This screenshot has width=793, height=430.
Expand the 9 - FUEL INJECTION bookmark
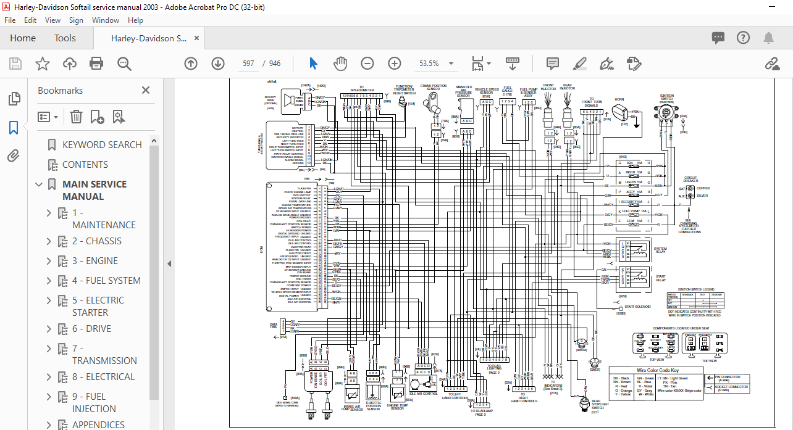pyautogui.click(x=49, y=397)
